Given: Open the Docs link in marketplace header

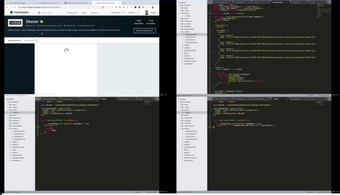Looking at the screenshot, I should coord(84,13).
